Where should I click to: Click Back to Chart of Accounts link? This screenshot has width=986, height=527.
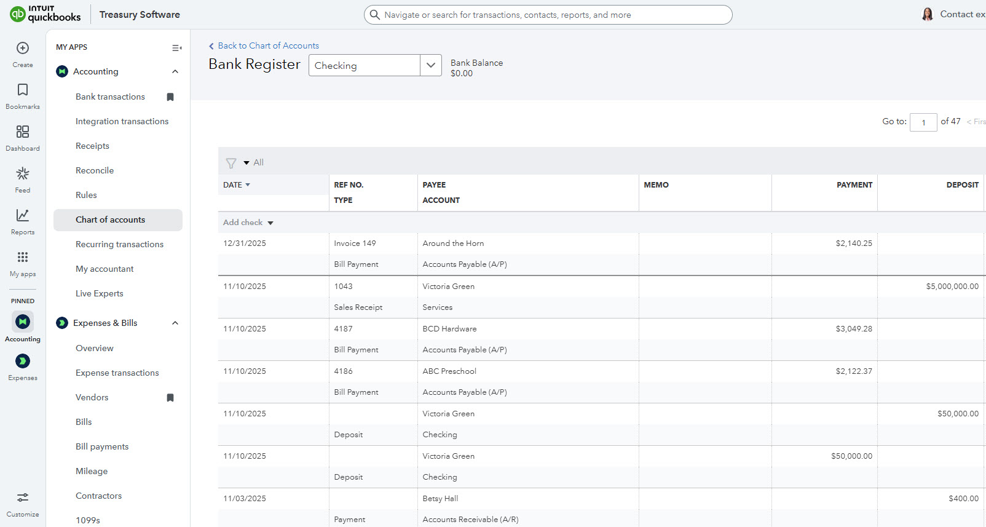pyautogui.click(x=269, y=46)
